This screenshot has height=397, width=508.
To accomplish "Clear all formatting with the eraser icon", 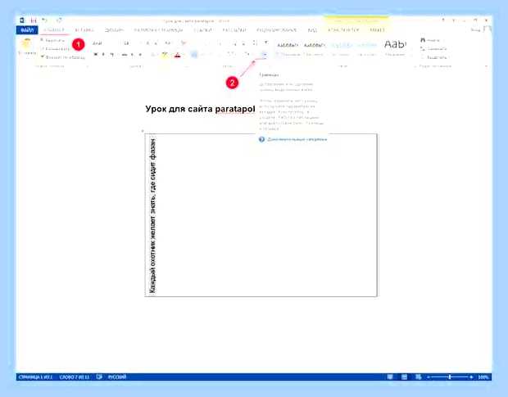I will click(x=184, y=43).
